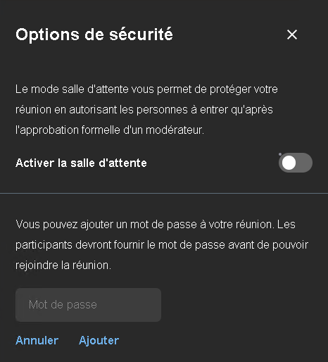Dismiss the security panel with the X icon
The image size is (328, 362).
pyautogui.click(x=292, y=35)
